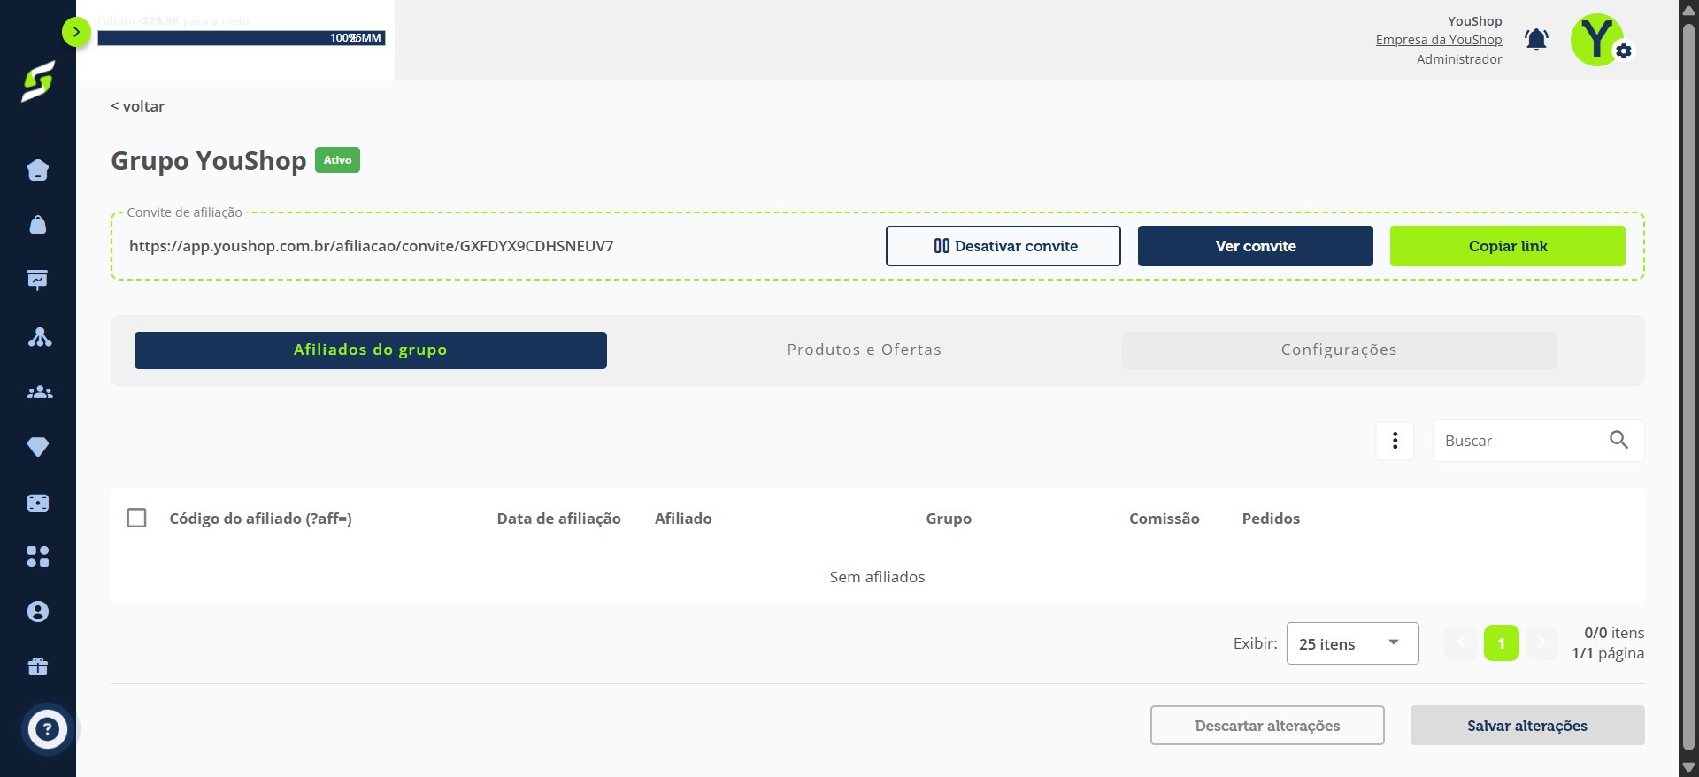This screenshot has width=1699, height=777.
Task: Click the Comissão column header
Action: (1165, 519)
